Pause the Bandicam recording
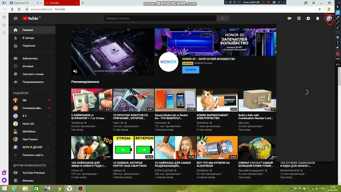Image resolution: width=341 pixels, height=192 pixels. pos(263,2)
